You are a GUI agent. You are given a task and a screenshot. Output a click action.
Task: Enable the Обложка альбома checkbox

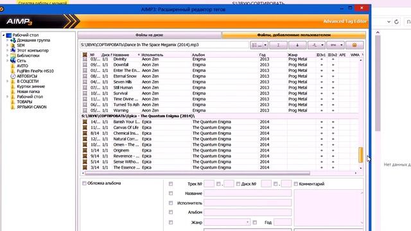(84, 184)
